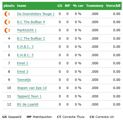
Task: Open B.C The Bullbar 2 team link
Action: [x=31, y=39]
